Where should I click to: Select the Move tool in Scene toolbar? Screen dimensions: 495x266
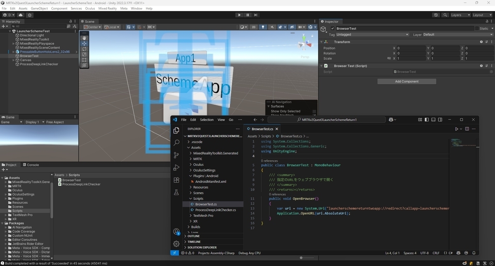(84, 43)
